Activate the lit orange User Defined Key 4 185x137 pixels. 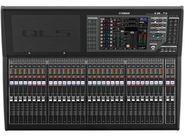click(x=175, y=25)
